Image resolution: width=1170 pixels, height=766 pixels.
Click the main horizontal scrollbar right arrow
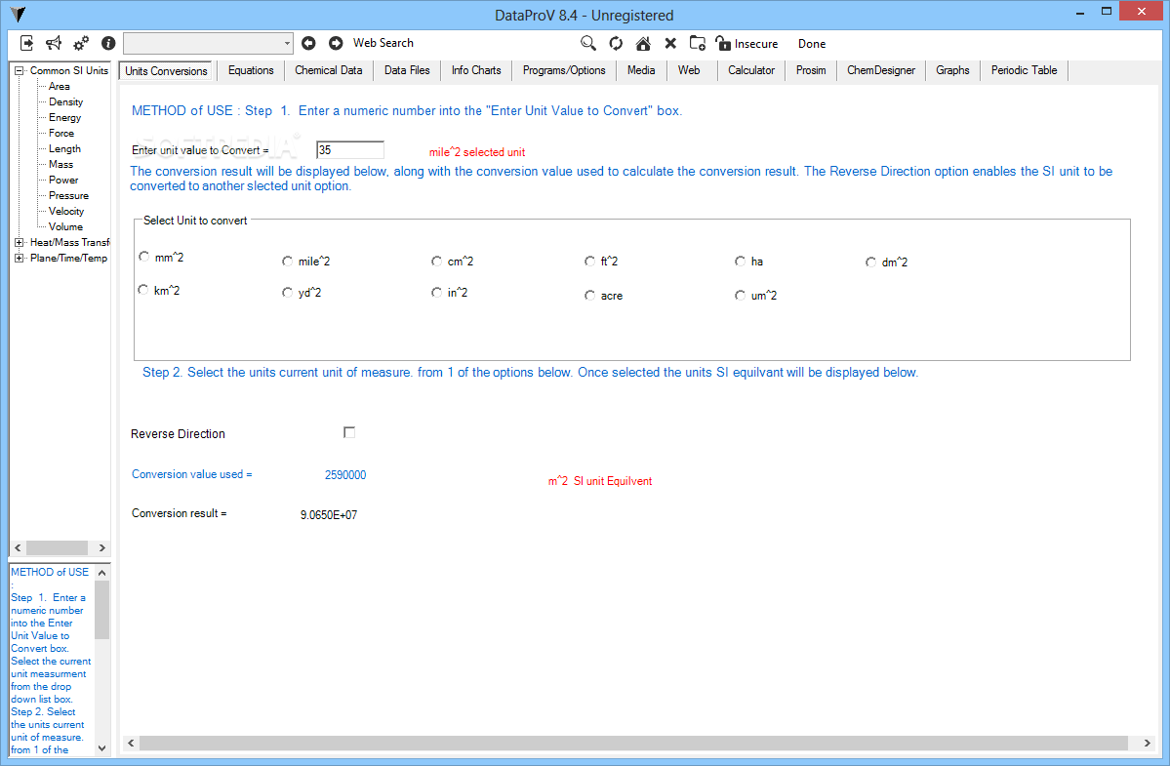pos(1147,743)
